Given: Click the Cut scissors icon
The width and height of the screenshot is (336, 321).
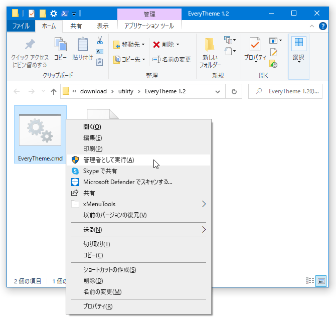Looking at the screenshot, I should point(100,40).
